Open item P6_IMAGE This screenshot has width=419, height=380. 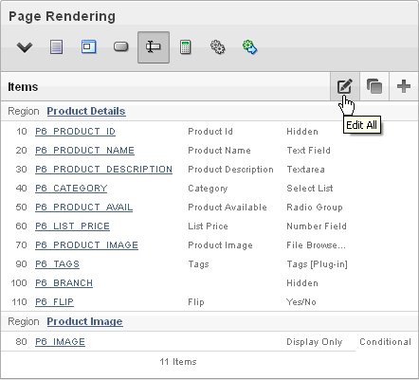[x=60, y=342]
